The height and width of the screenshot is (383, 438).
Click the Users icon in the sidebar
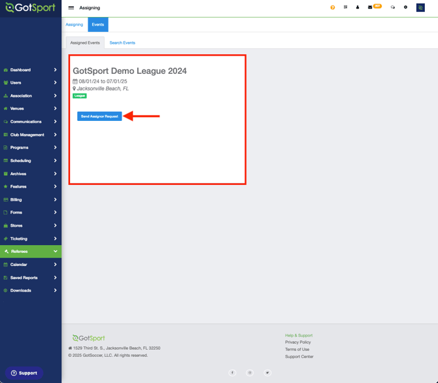click(x=6, y=83)
